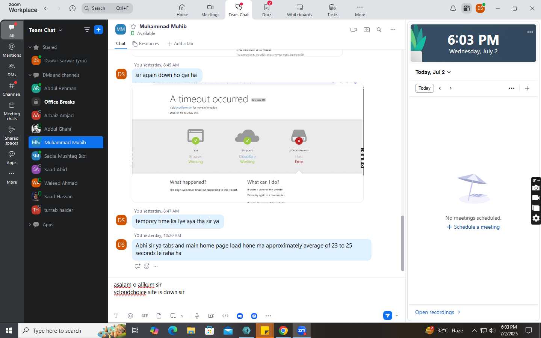The image size is (541, 338).
Task: Open Apps in the left sidebar
Action: pyautogui.click(x=12, y=157)
